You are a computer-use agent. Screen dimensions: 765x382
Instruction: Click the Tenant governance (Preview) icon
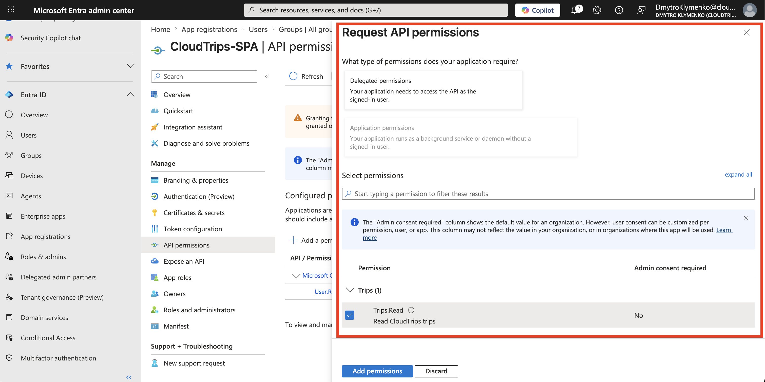pyautogui.click(x=9, y=297)
